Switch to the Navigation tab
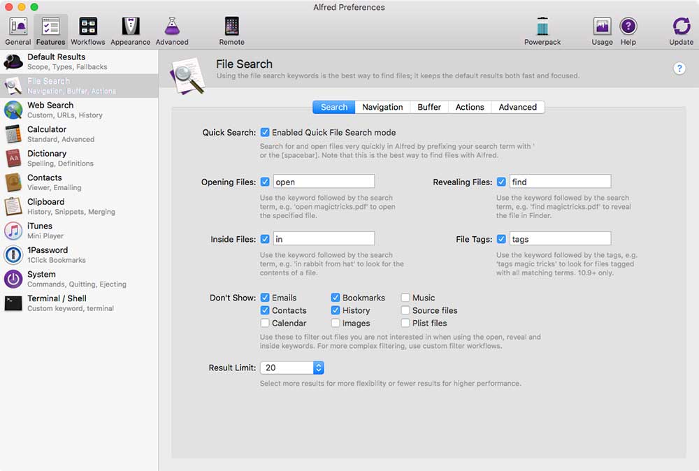Viewport: 699px width, 471px height. (x=382, y=107)
